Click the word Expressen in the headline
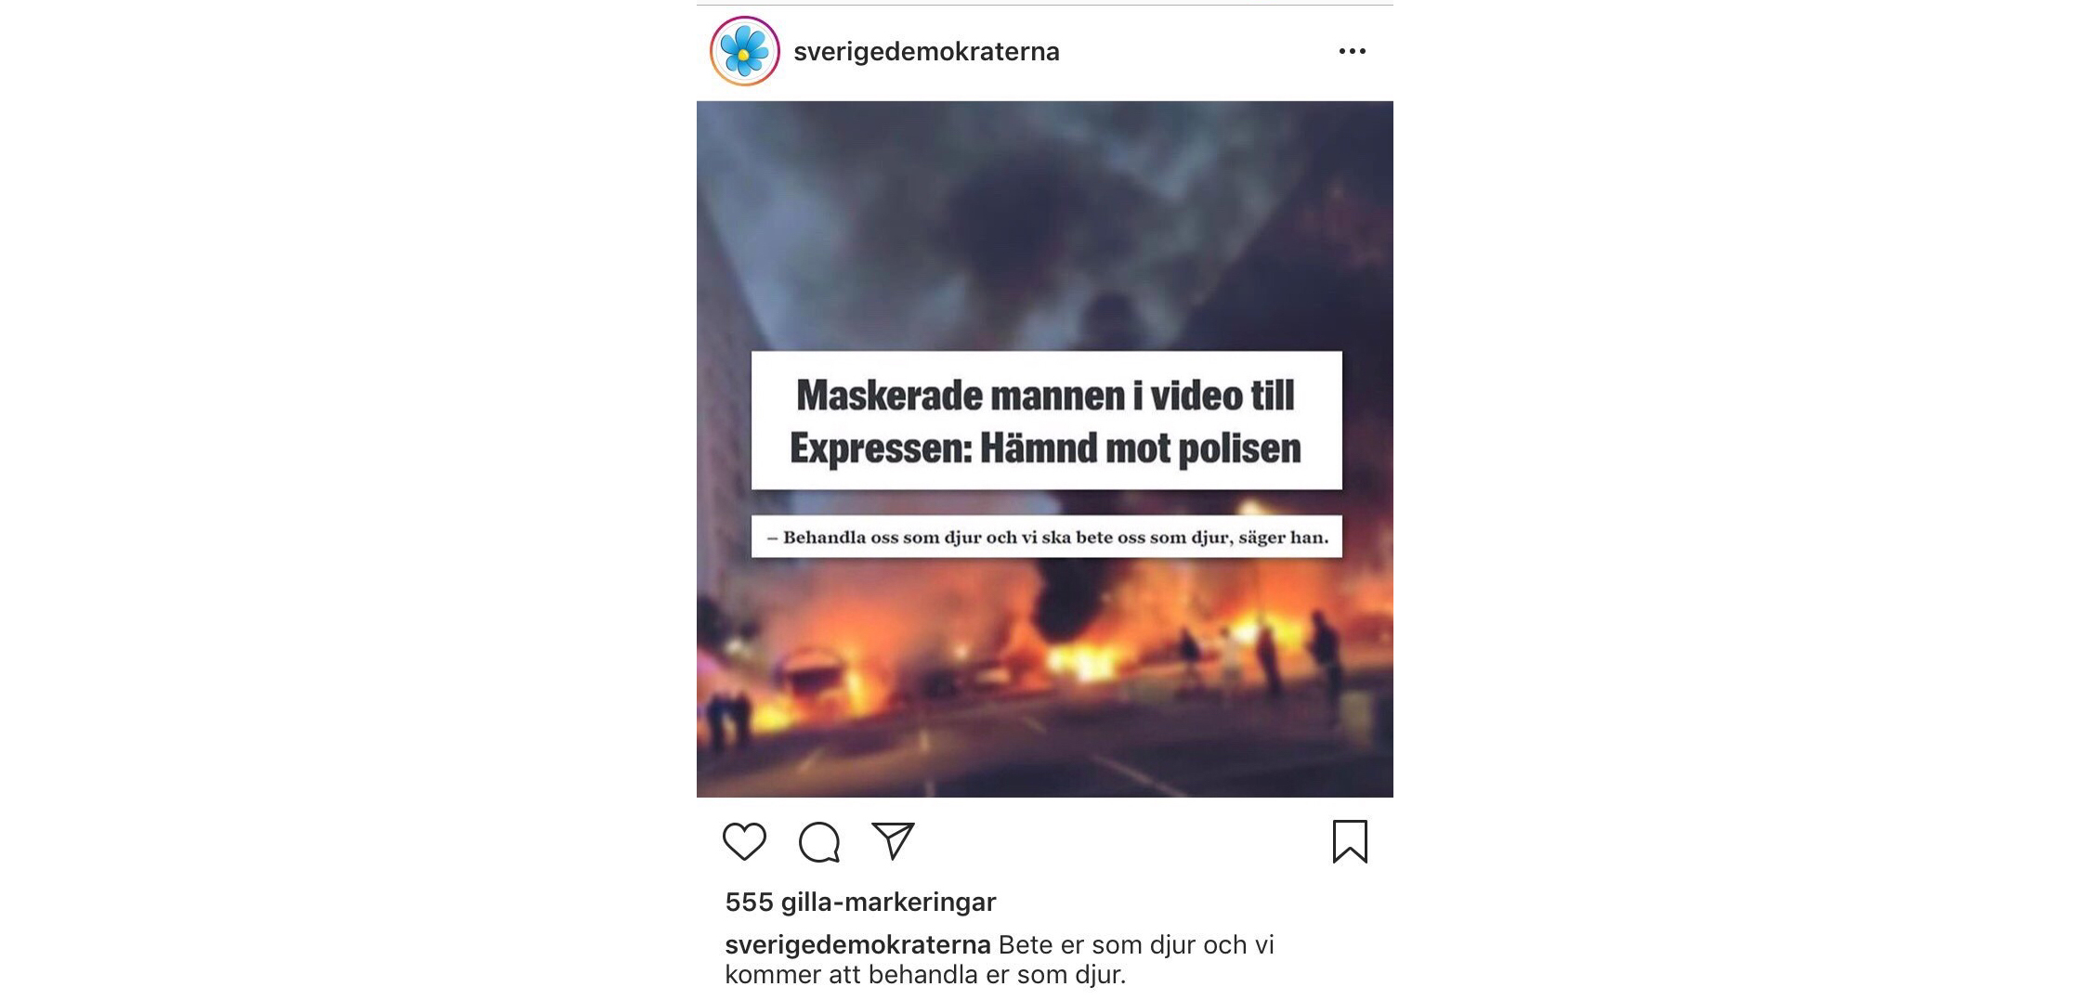2092x1000 pixels. (x=880, y=448)
